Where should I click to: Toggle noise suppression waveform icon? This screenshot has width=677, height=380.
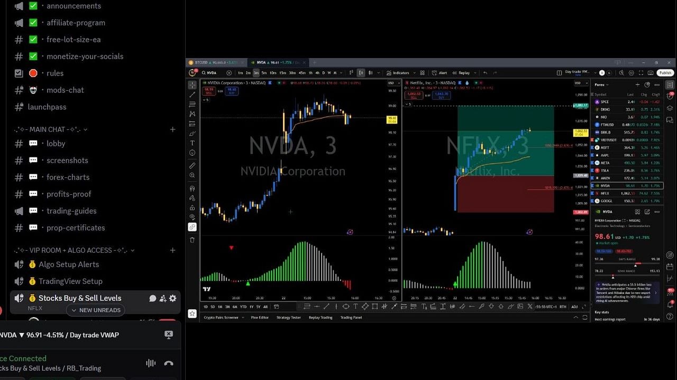pyautogui.click(x=151, y=363)
